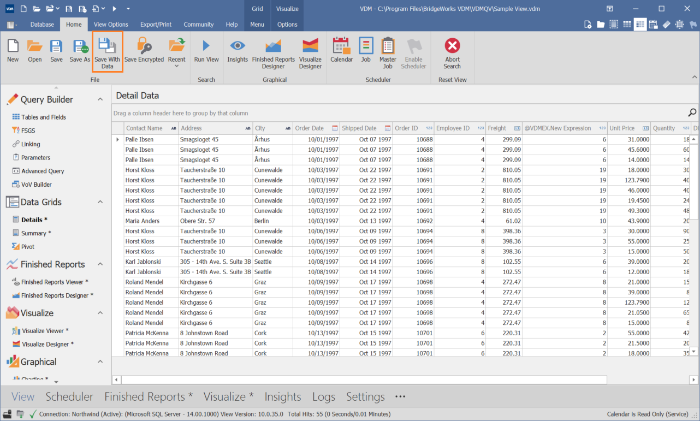Collapse the Finished Reports section
Viewport: 700px width, 421px height.
[100, 264]
